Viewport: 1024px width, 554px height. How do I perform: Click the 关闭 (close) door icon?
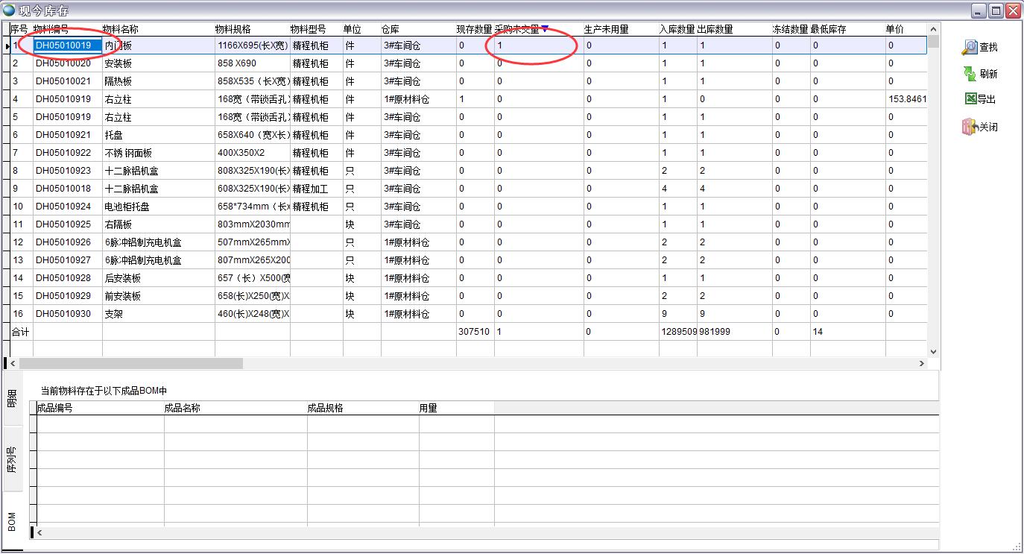[x=969, y=127]
